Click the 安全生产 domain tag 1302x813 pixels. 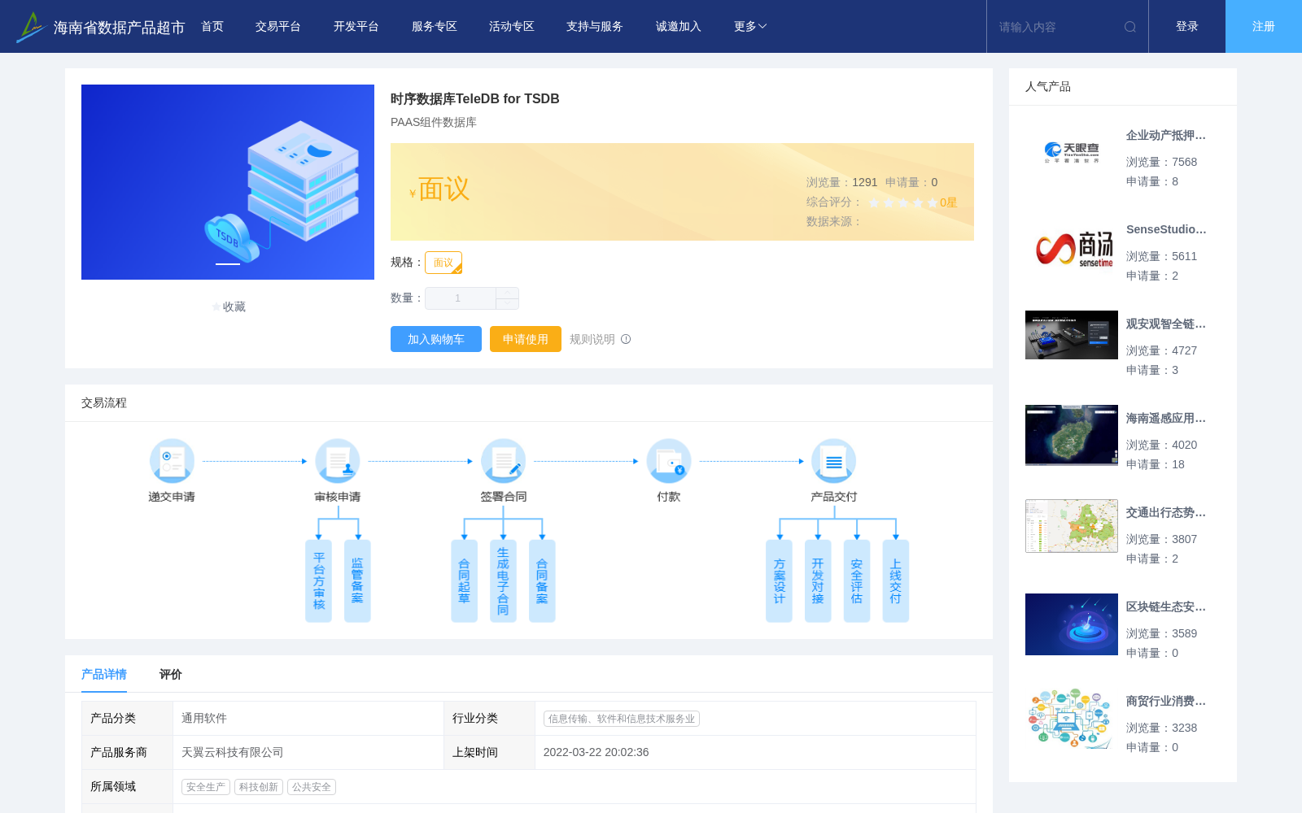pos(206,787)
